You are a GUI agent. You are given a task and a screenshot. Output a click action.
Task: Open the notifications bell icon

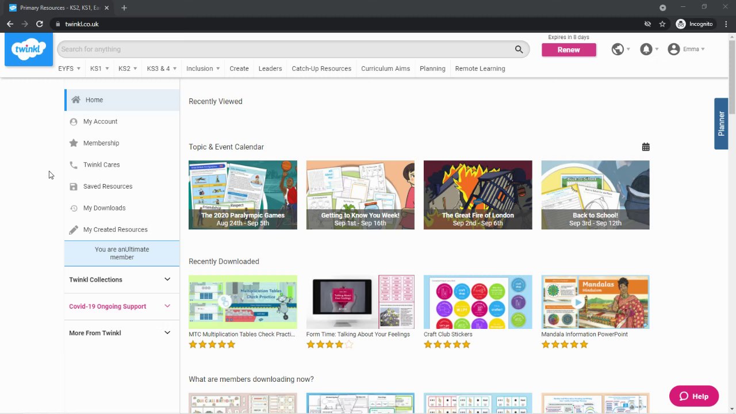coord(646,49)
